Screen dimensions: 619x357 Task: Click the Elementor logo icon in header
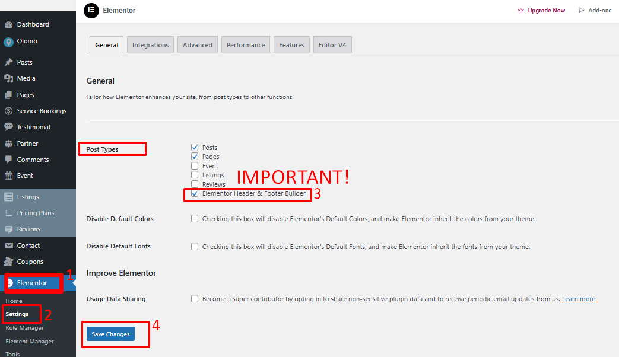(91, 11)
